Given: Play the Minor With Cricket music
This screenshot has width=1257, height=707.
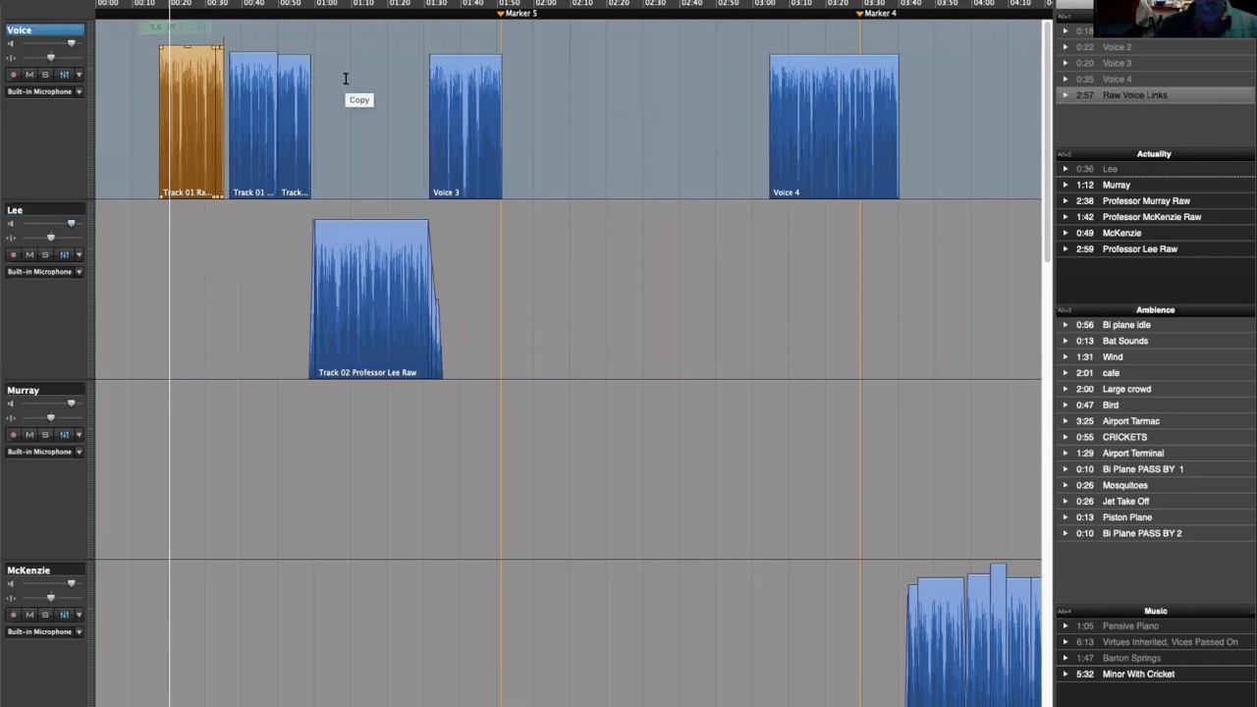Looking at the screenshot, I should point(1066,675).
